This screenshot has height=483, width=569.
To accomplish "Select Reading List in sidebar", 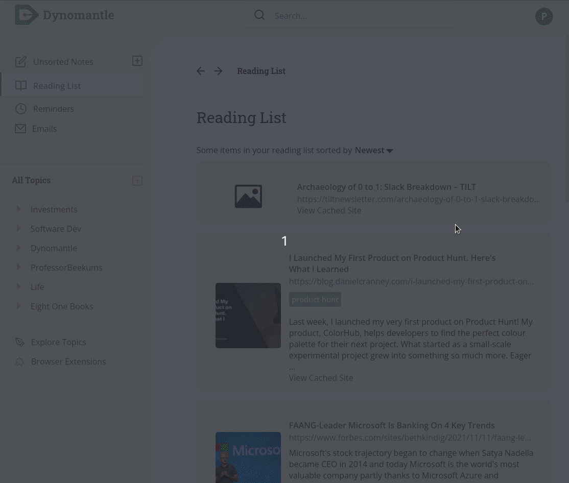I will coord(57,86).
